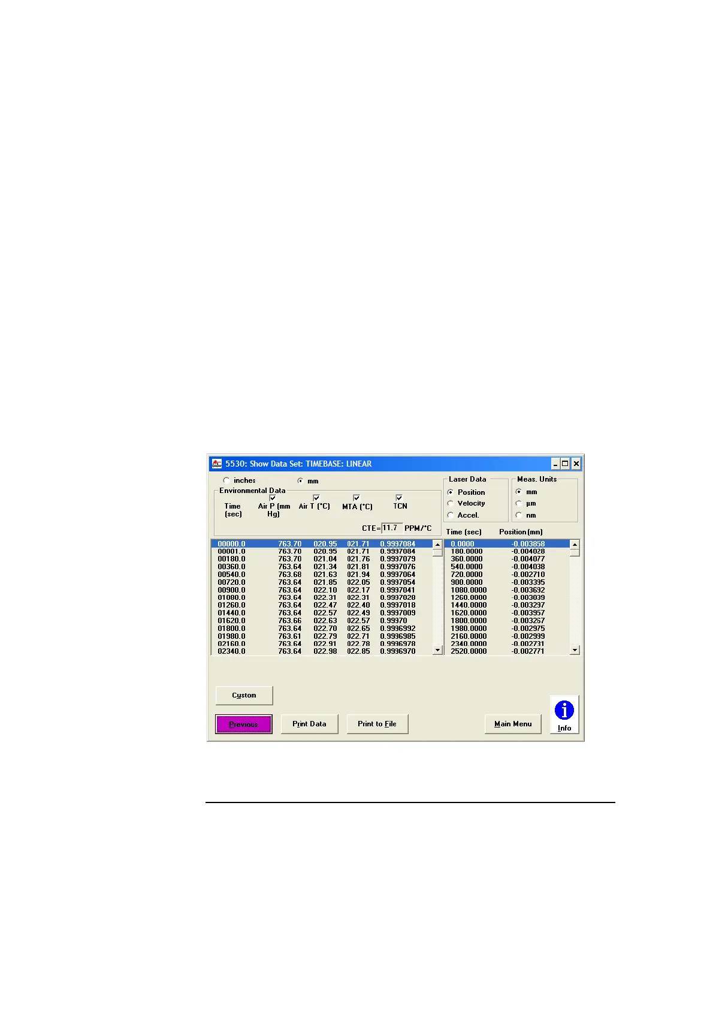Viewport: 713px width, 1010px height.
Task: Select laser row 2160.0000 position -0.002999
Action: pyautogui.click(x=507, y=636)
